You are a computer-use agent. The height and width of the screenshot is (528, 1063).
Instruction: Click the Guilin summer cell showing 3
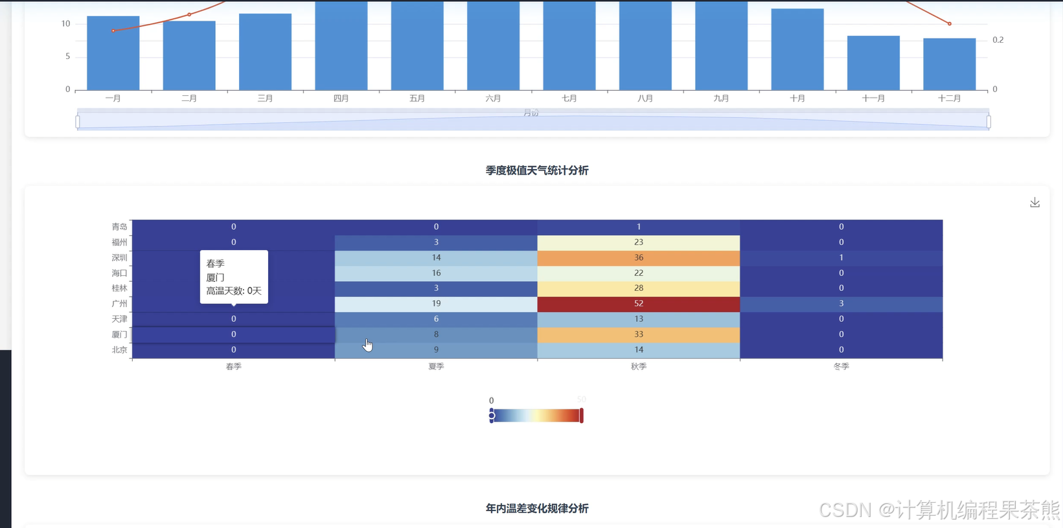(436, 288)
